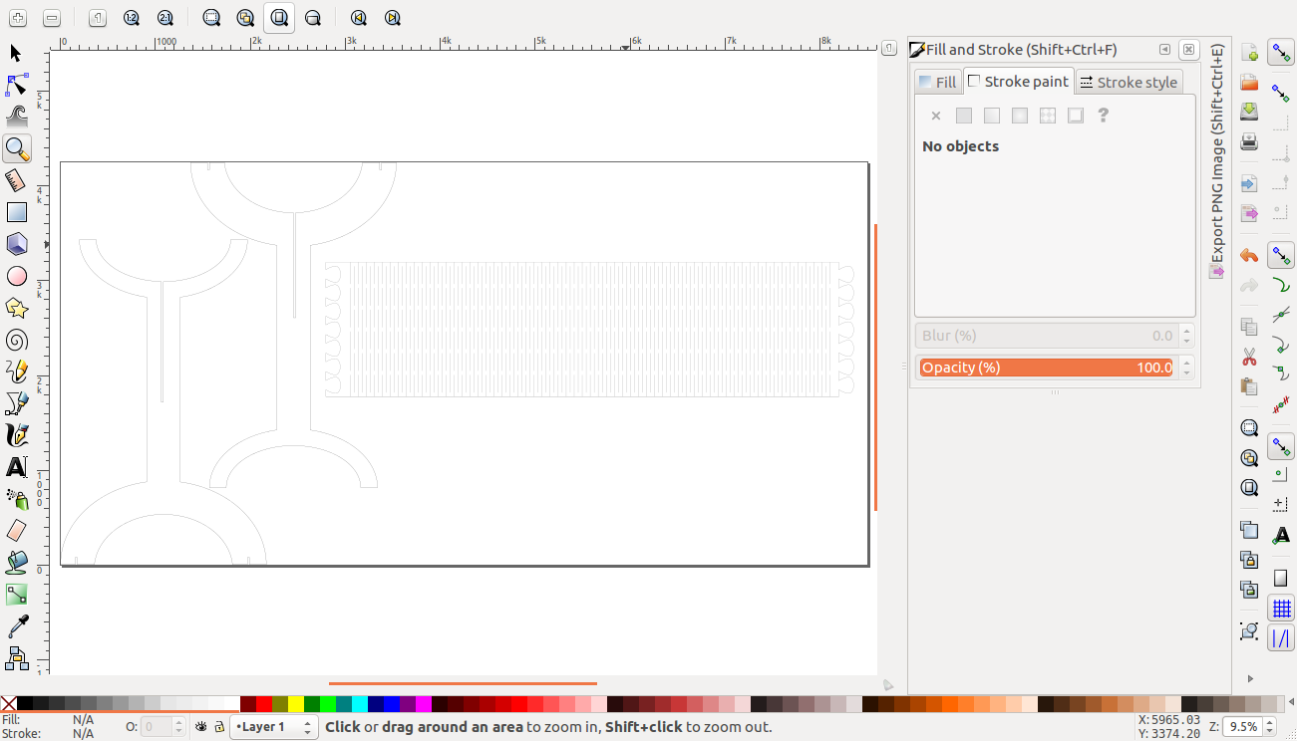Image resolution: width=1297 pixels, height=741 pixels.
Task: Select the Color Dropper tool
Action: coord(16,626)
